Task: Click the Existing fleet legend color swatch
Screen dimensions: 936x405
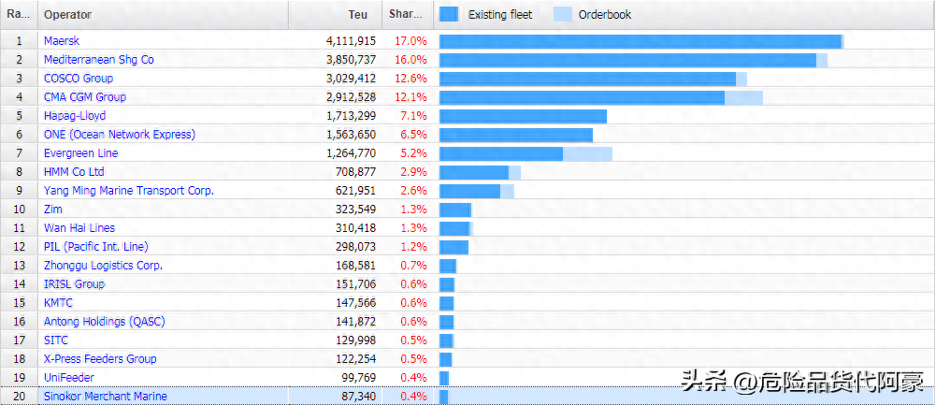Action: click(449, 14)
